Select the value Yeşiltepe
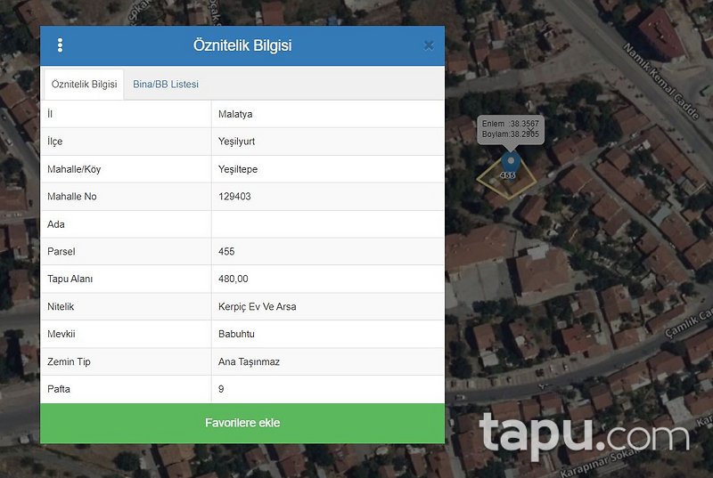713x478 pixels. 238,169
